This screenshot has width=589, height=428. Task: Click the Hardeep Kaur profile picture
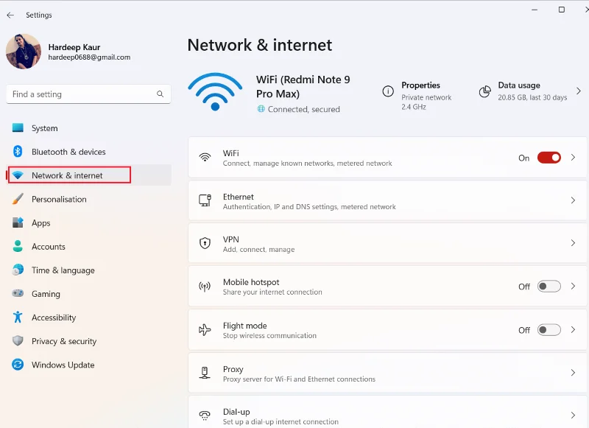tap(24, 52)
